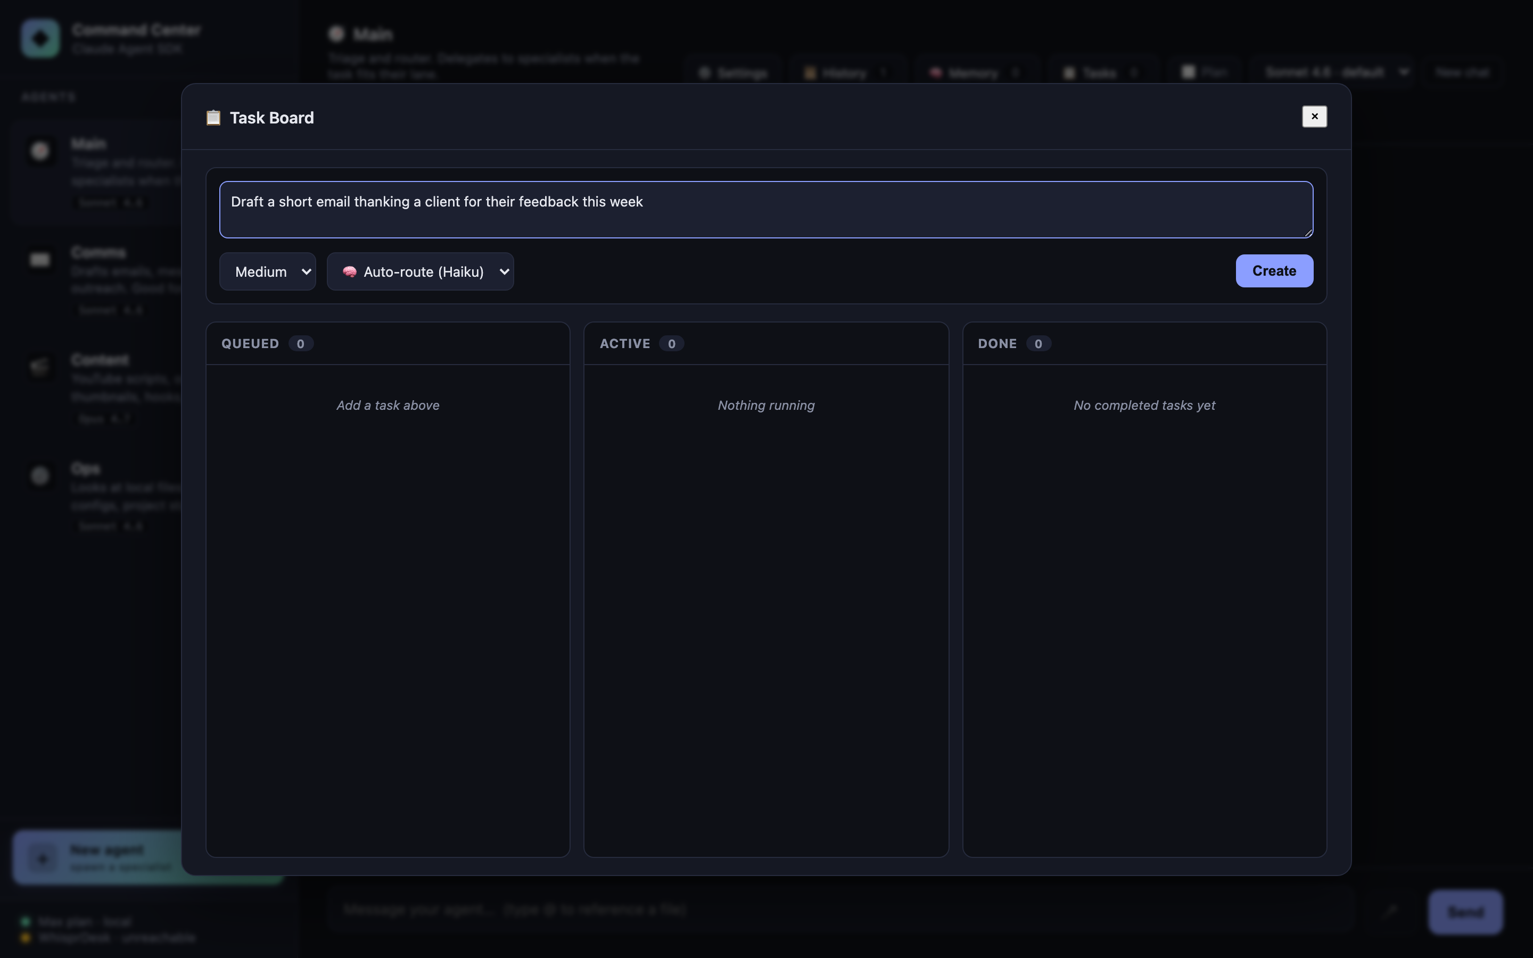Viewport: 1533px width, 958px height.
Task: Click the Memory brain icon in the top bar
Action: coord(936,72)
